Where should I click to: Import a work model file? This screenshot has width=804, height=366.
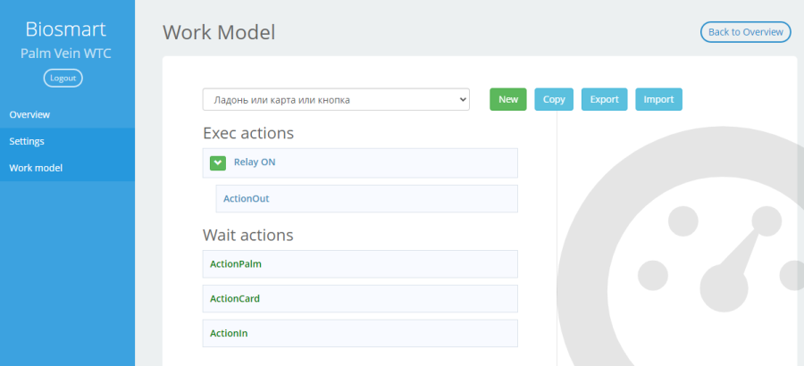(659, 99)
